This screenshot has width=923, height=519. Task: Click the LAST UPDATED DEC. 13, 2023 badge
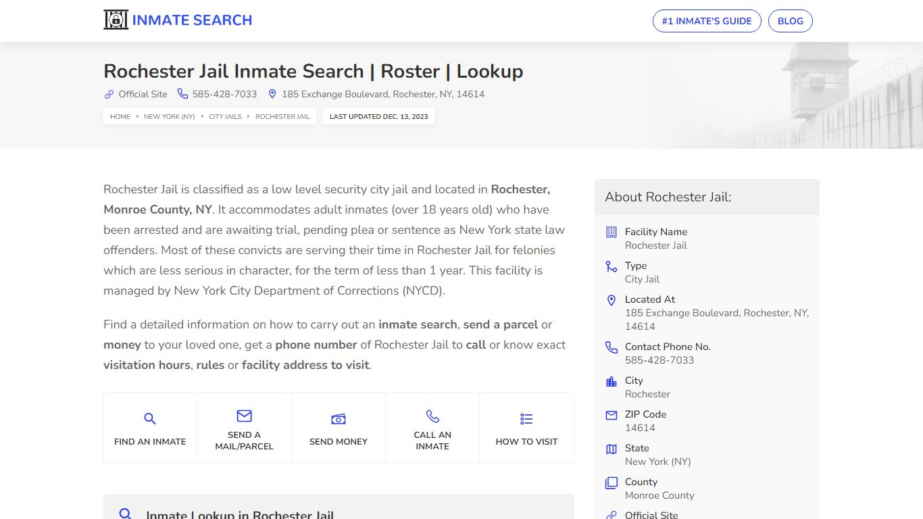(x=379, y=116)
